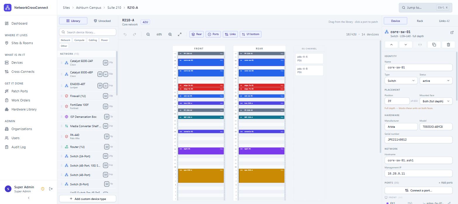Click the Position field showing 39
Screen dimensions: 458x204
[397, 101]
